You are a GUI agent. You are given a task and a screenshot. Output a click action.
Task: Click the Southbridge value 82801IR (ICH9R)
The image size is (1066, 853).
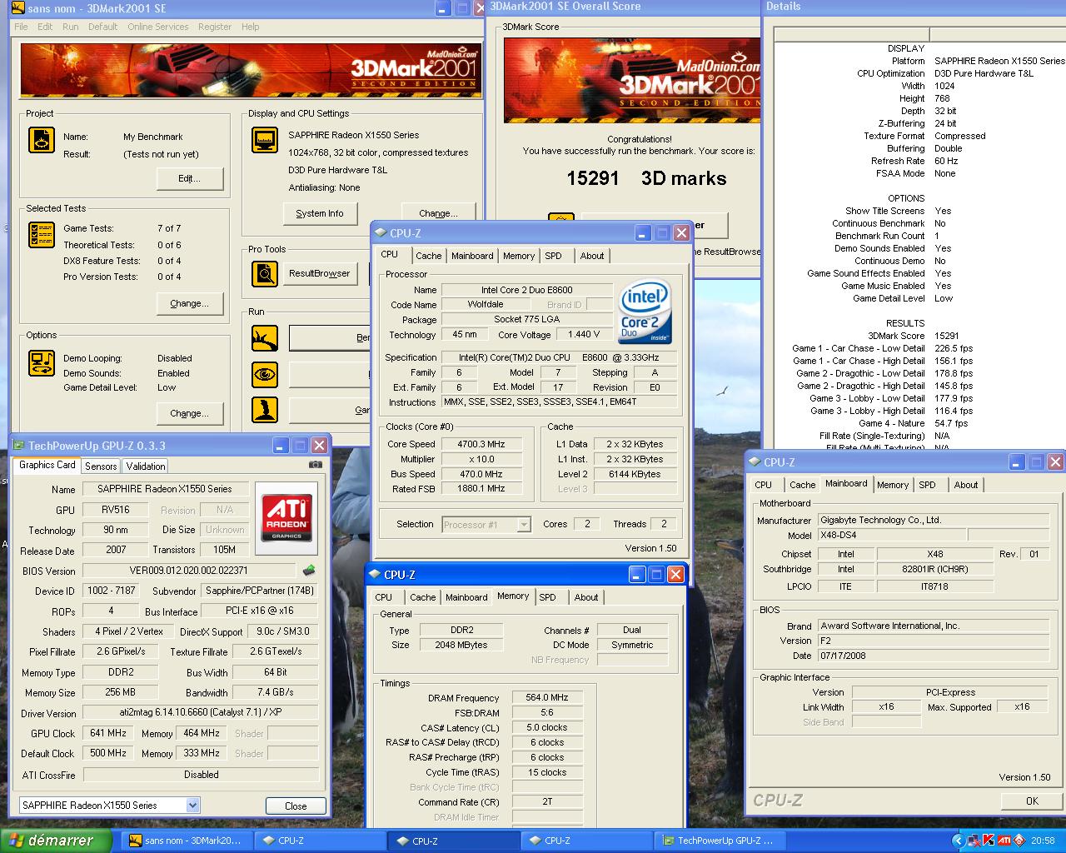pyautogui.click(x=935, y=569)
